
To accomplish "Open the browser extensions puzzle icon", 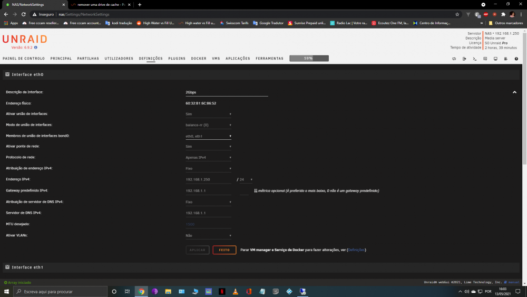I will (x=503, y=14).
